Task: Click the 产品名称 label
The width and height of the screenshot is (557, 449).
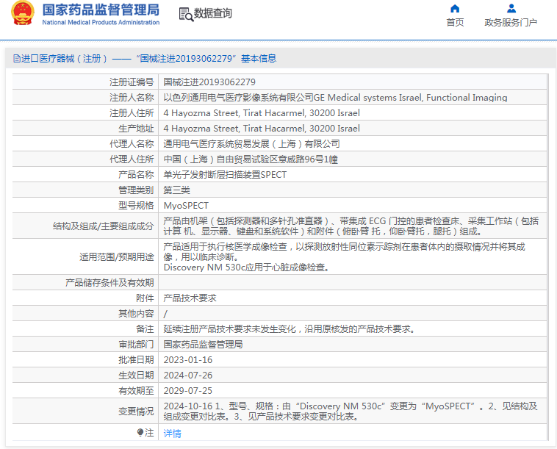Action: point(136,175)
